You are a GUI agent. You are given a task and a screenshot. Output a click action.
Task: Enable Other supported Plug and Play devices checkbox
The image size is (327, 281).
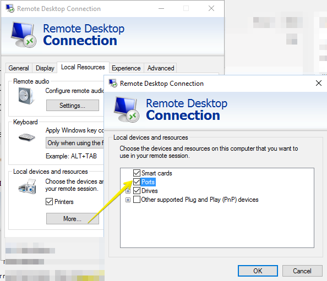(x=137, y=200)
